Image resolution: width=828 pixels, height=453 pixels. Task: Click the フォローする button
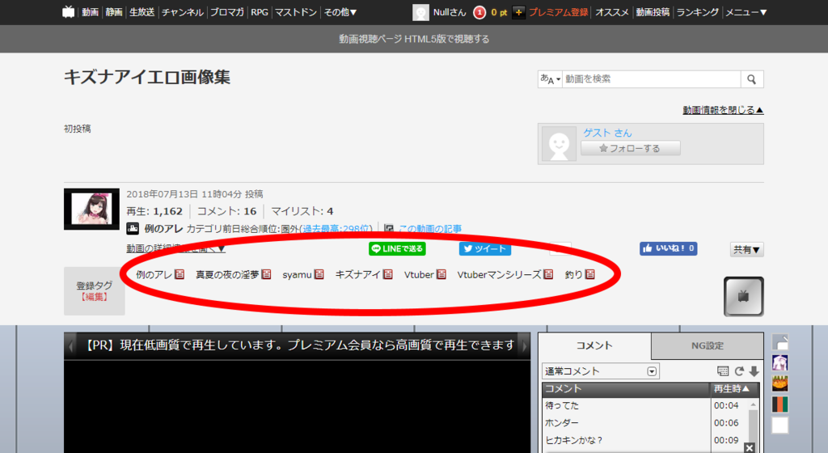click(x=631, y=148)
